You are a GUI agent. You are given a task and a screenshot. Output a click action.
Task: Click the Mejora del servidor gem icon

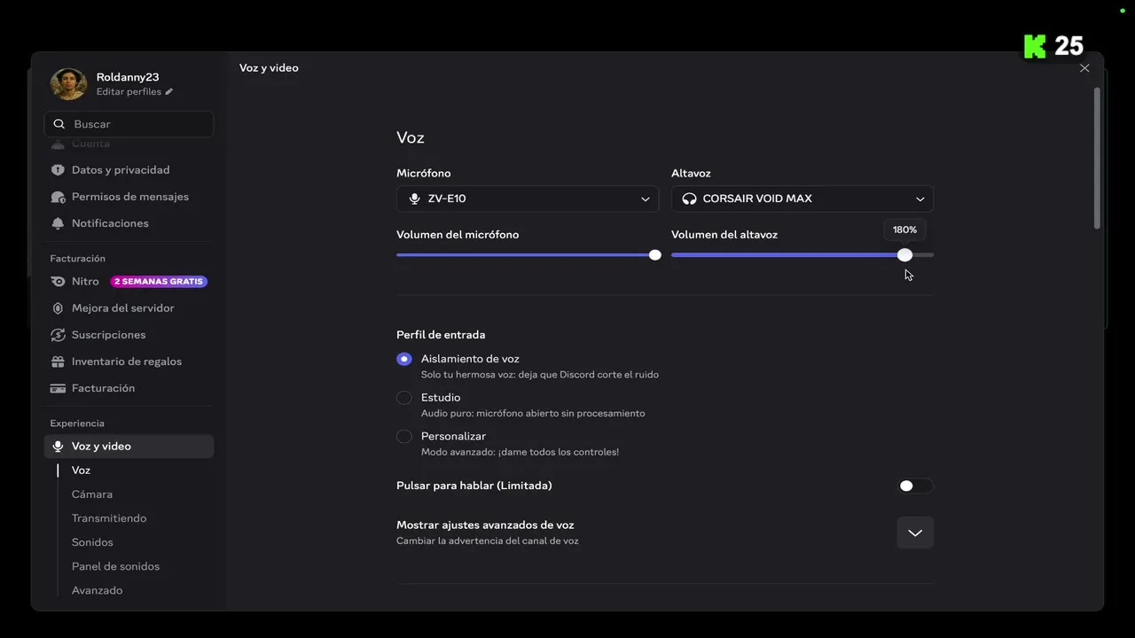58,308
